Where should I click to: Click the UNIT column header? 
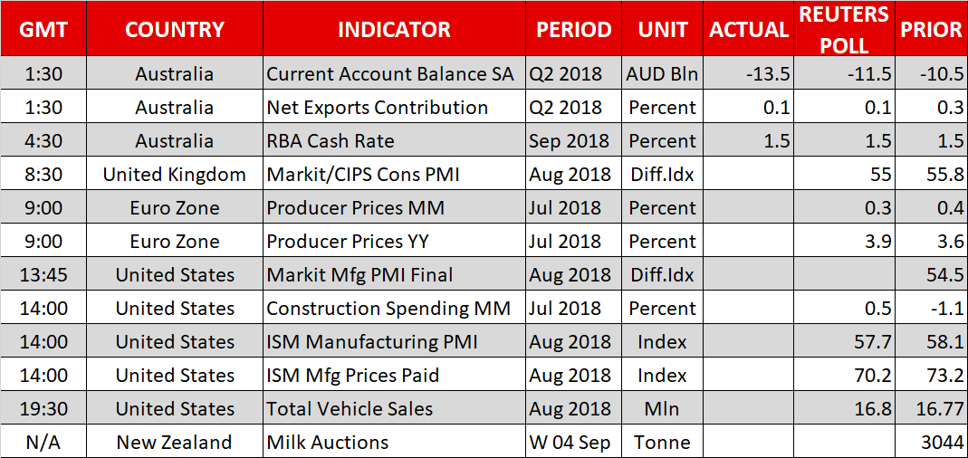(663, 30)
